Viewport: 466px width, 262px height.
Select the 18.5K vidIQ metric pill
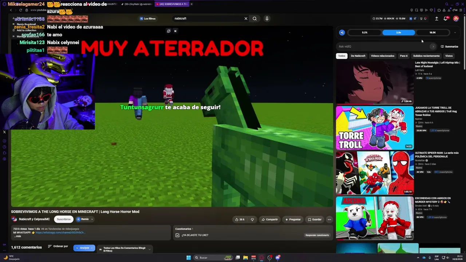[433, 32]
